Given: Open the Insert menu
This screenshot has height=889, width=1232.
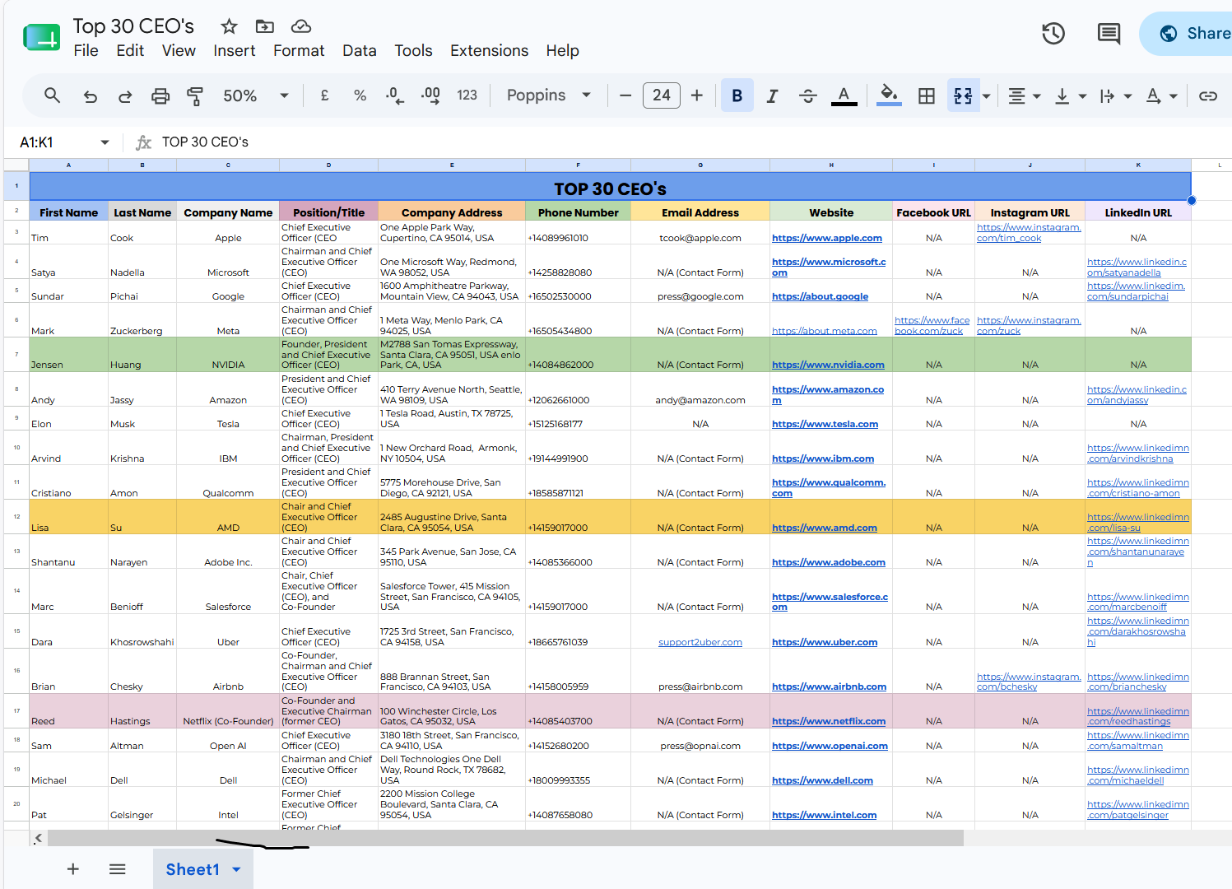Looking at the screenshot, I should tap(235, 51).
